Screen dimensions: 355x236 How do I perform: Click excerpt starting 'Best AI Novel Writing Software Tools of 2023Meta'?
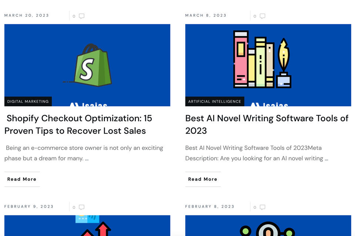(257, 153)
